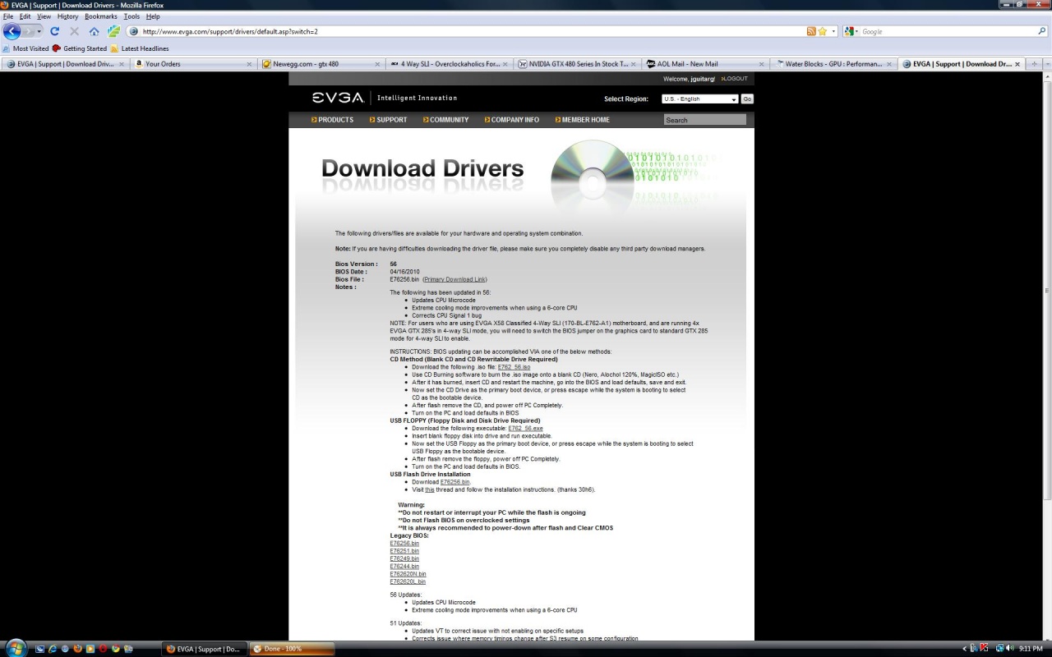Screen dimensions: 1052x657
Task: Click the search magnifier icon in Google box
Action: pos(1042,31)
